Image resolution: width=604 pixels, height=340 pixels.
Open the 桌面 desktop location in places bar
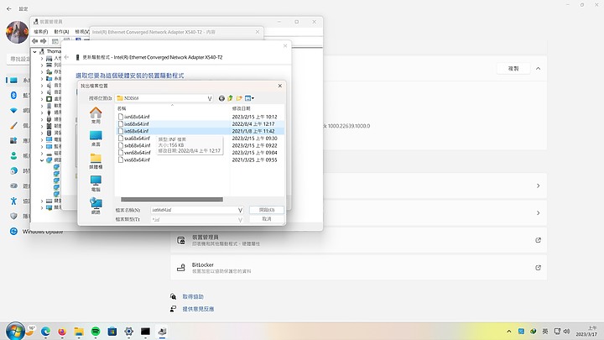coord(96,138)
